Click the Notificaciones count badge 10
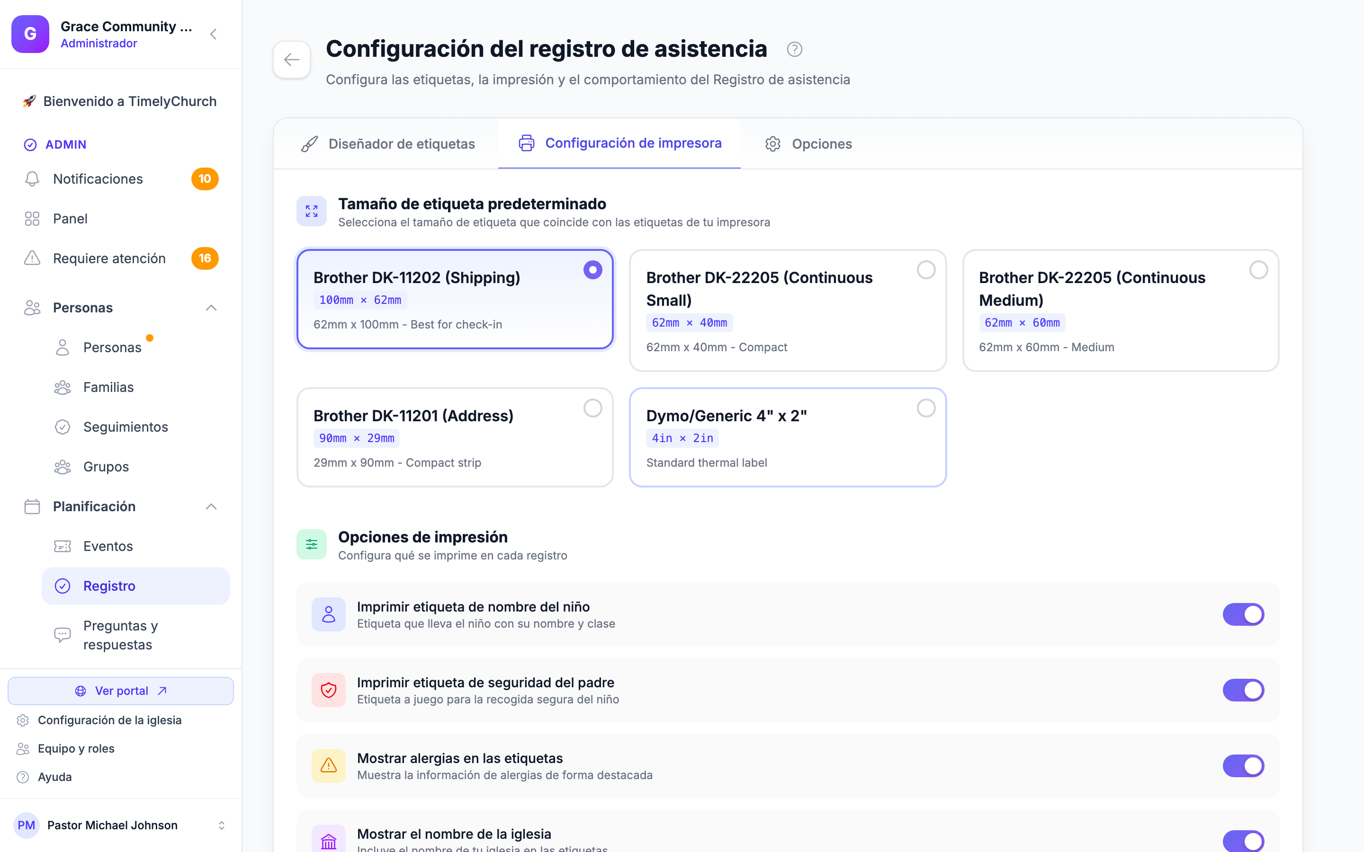 click(x=205, y=179)
